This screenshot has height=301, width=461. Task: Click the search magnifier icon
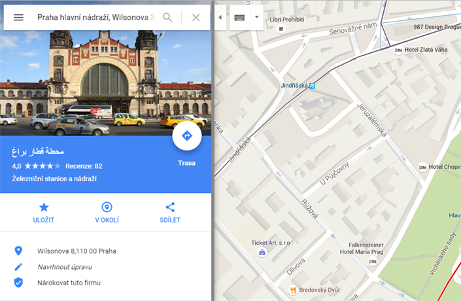coord(168,18)
